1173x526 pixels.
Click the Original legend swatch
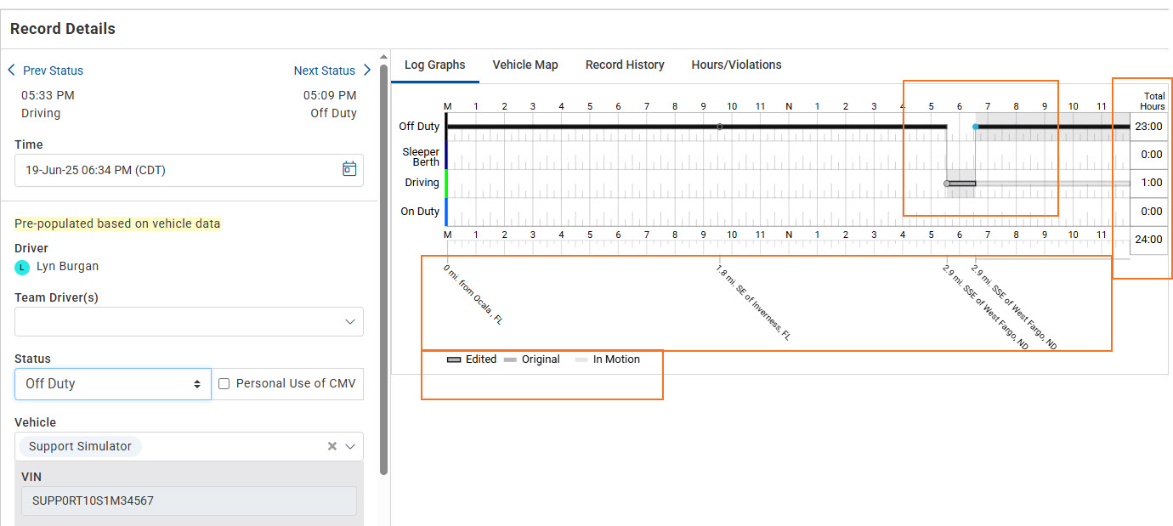tap(510, 359)
